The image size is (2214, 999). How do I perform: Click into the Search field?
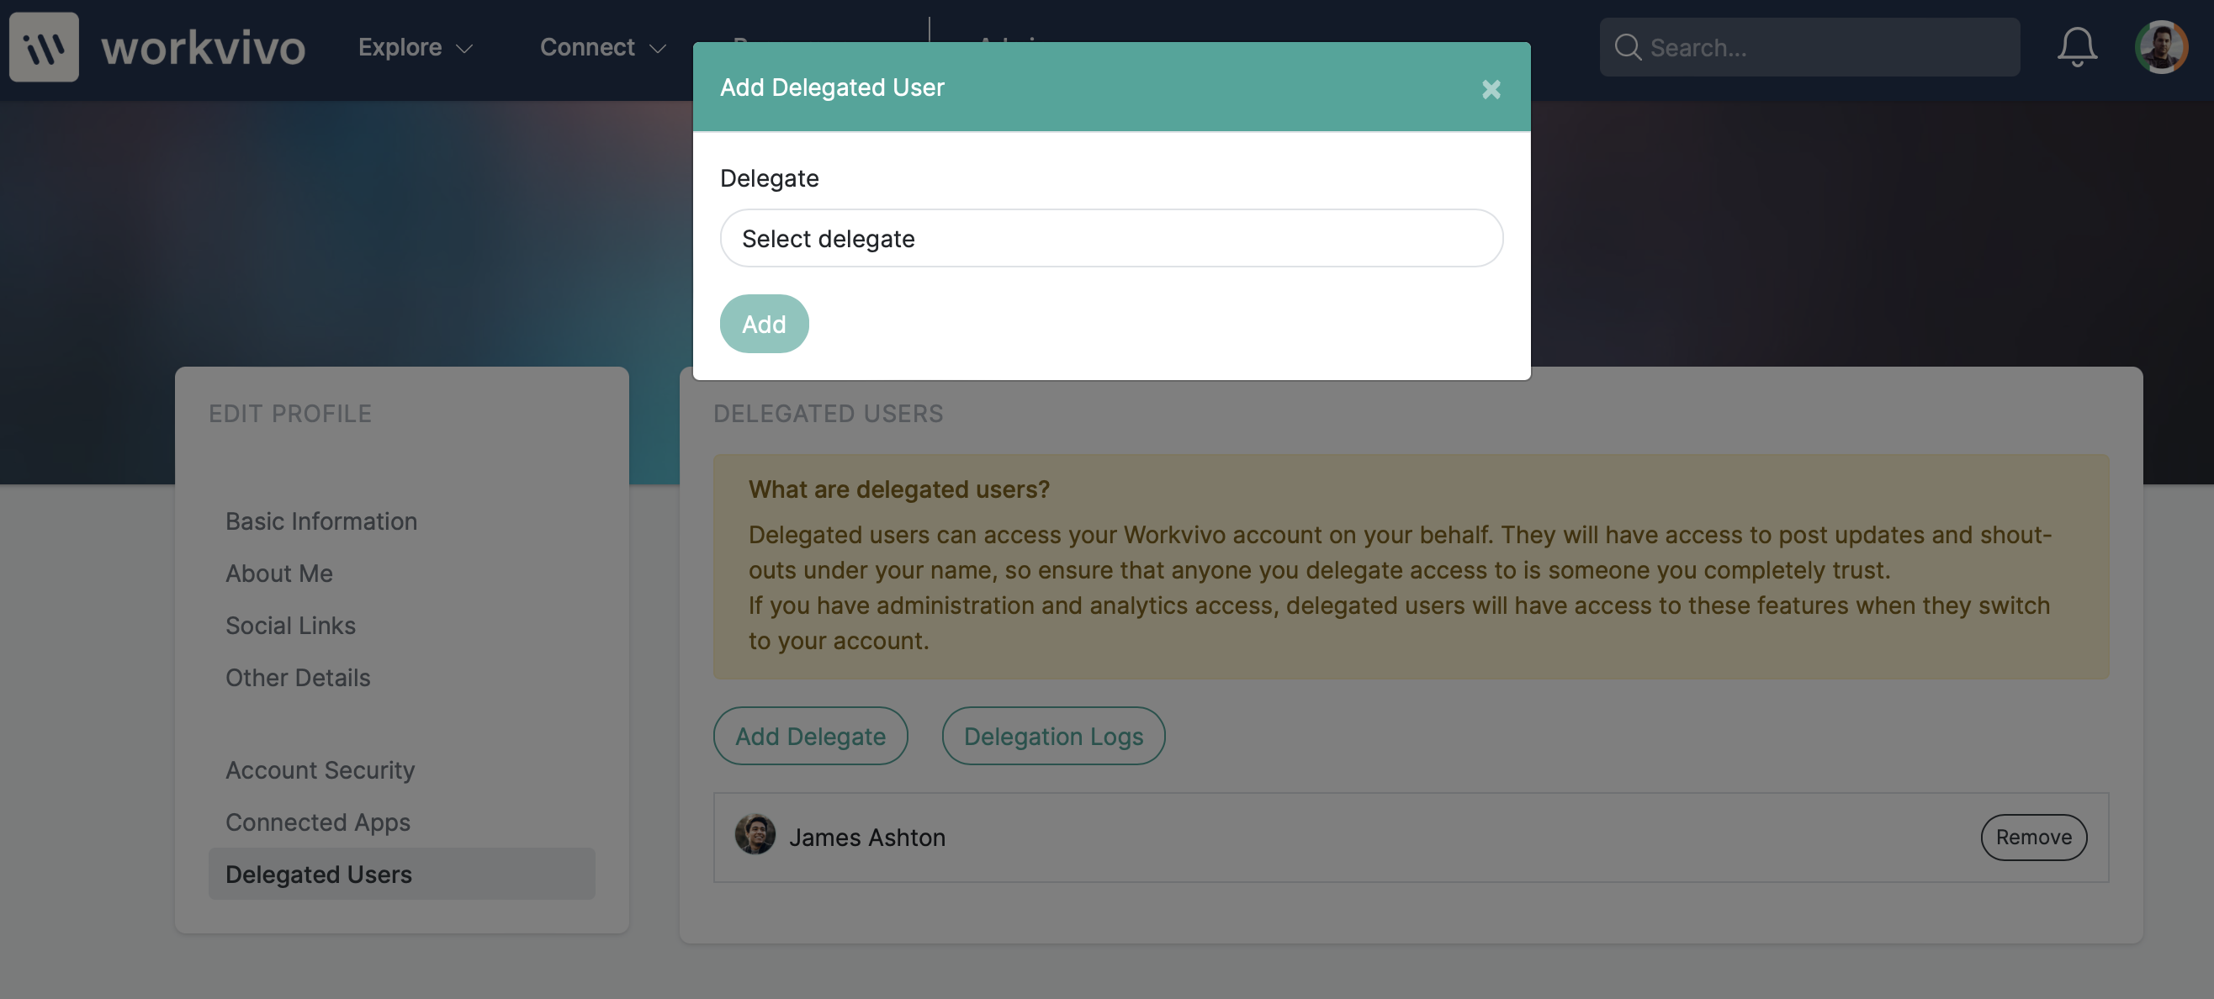pyautogui.click(x=1809, y=47)
